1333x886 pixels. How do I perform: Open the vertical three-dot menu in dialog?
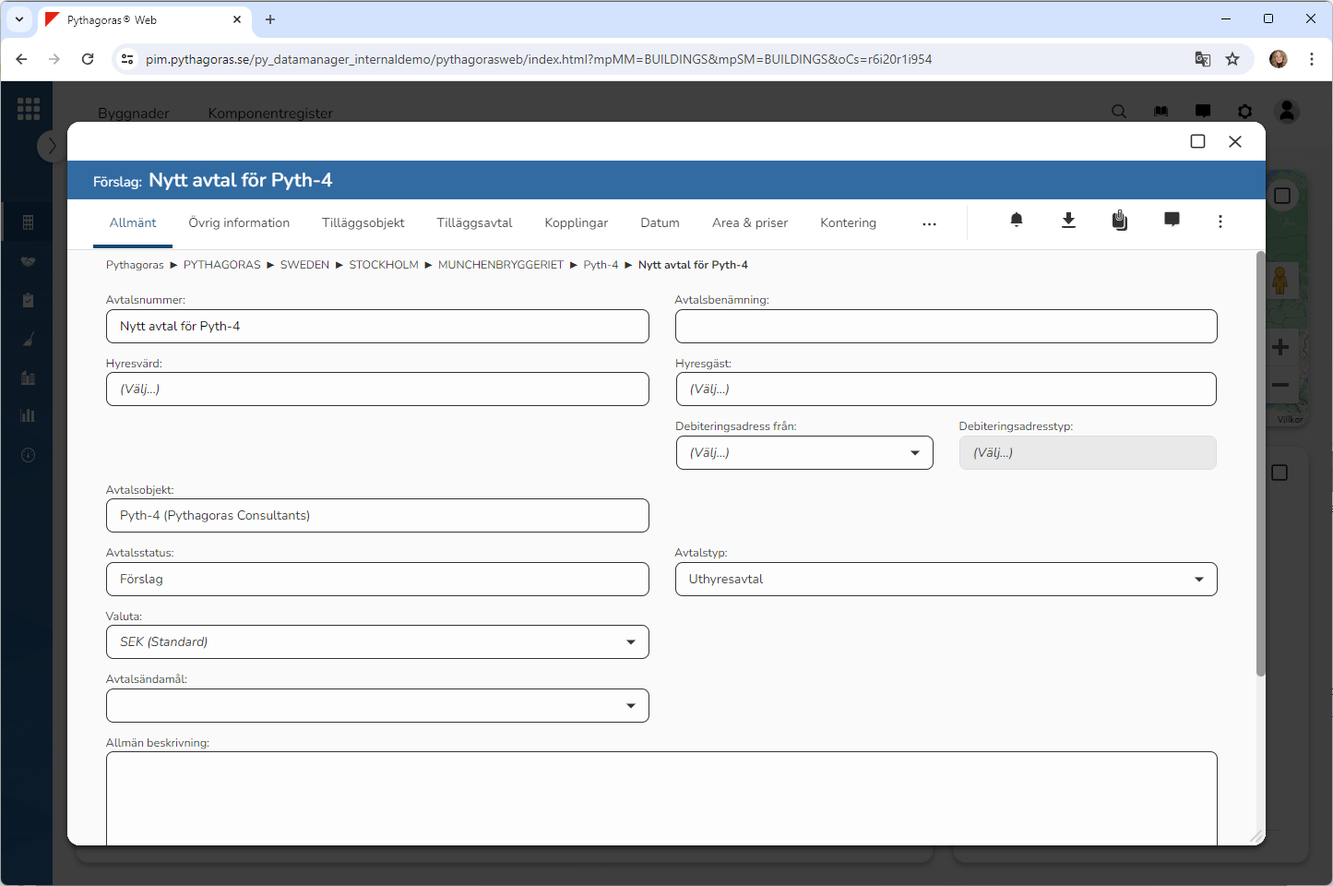(x=1220, y=221)
